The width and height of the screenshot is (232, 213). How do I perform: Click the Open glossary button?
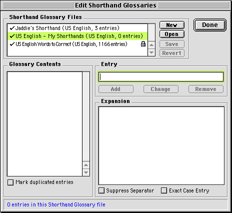point(172,34)
